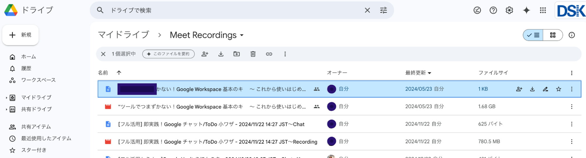Click the 1個選択中 selection count
This screenshot has width=586, height=158.
[x=124, y=54]
